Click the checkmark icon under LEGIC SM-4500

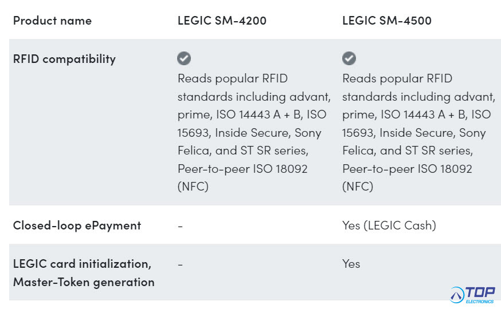(349, 58)
